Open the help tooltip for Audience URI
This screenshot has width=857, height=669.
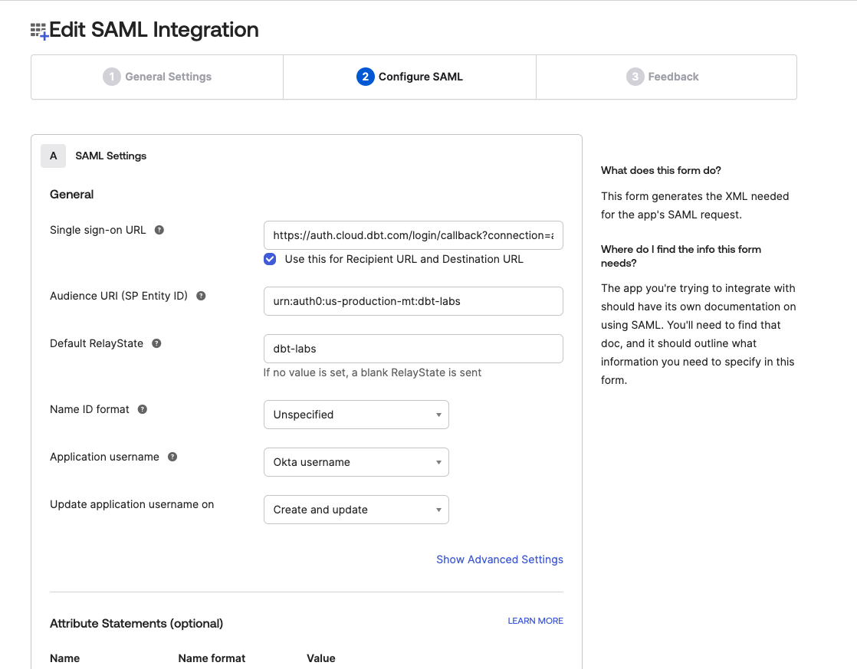click(x=201, y=295)
